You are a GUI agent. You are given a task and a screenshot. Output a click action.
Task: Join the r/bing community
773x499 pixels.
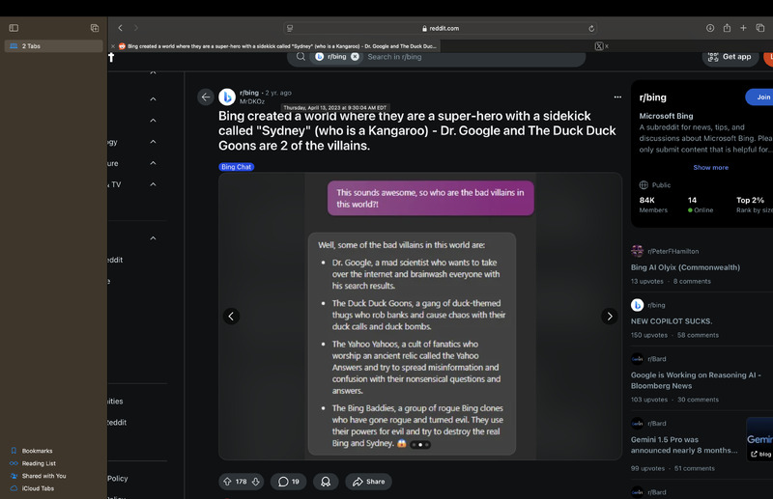click(x=759, y=97)
